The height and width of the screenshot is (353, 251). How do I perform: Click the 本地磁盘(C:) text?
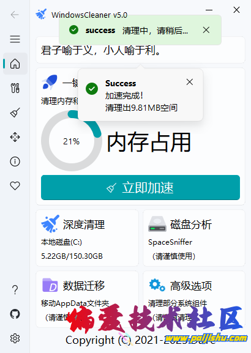click(x=61, y=242)
